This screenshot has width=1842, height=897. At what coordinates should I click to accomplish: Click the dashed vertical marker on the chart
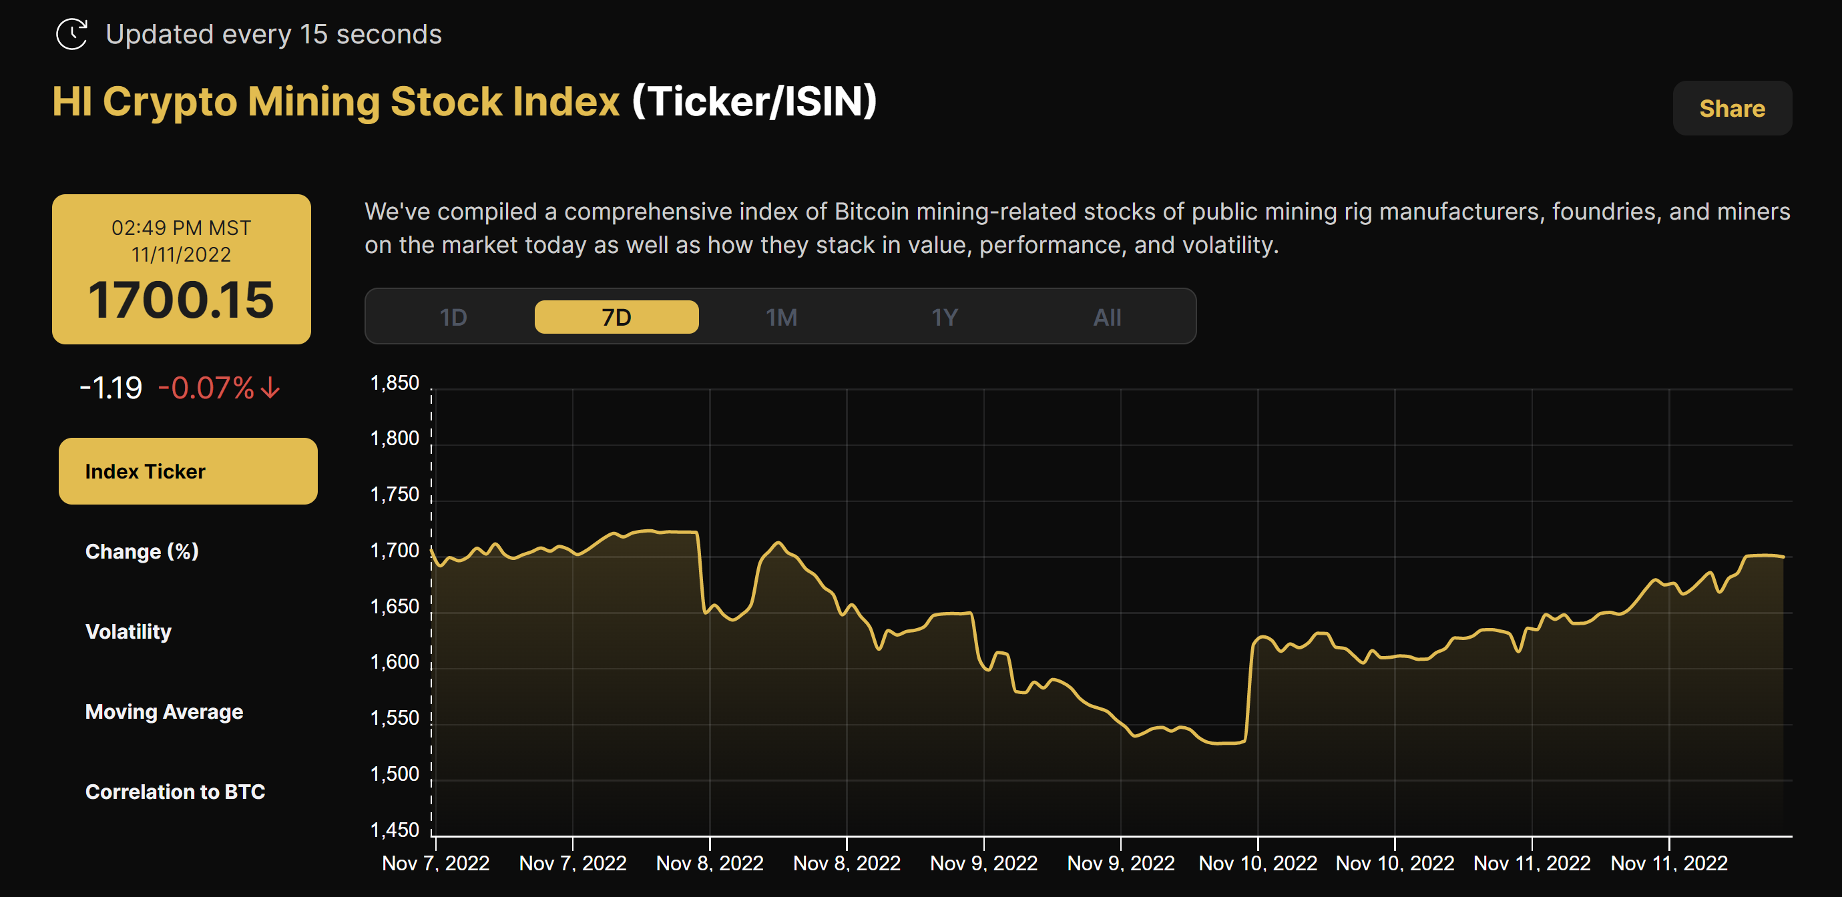coord(431,607)
